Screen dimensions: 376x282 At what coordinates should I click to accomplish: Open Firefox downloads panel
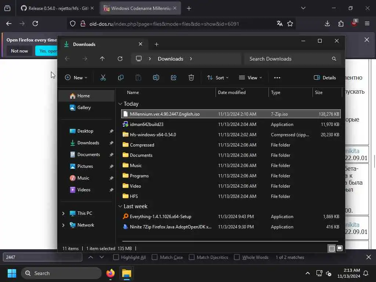[x=327, y=23]
